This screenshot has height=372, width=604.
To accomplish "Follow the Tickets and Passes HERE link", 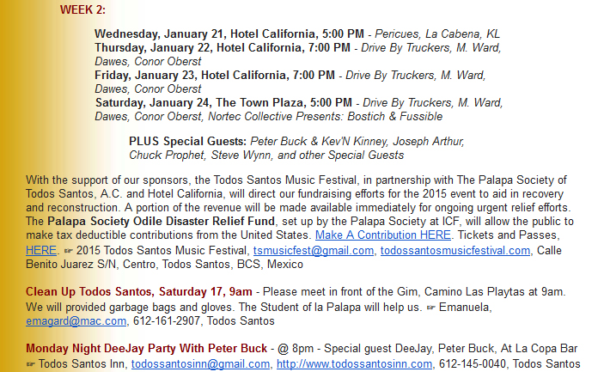I will coord(40,250).
